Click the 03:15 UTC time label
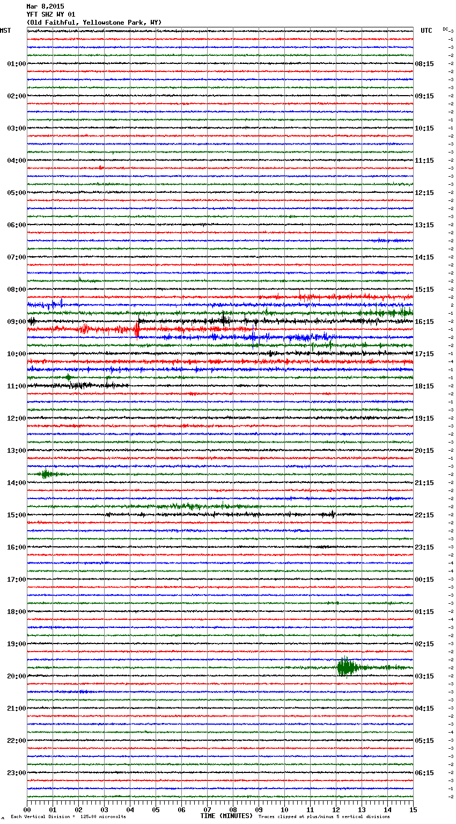The image size is (456, 824). click(424, 676)
